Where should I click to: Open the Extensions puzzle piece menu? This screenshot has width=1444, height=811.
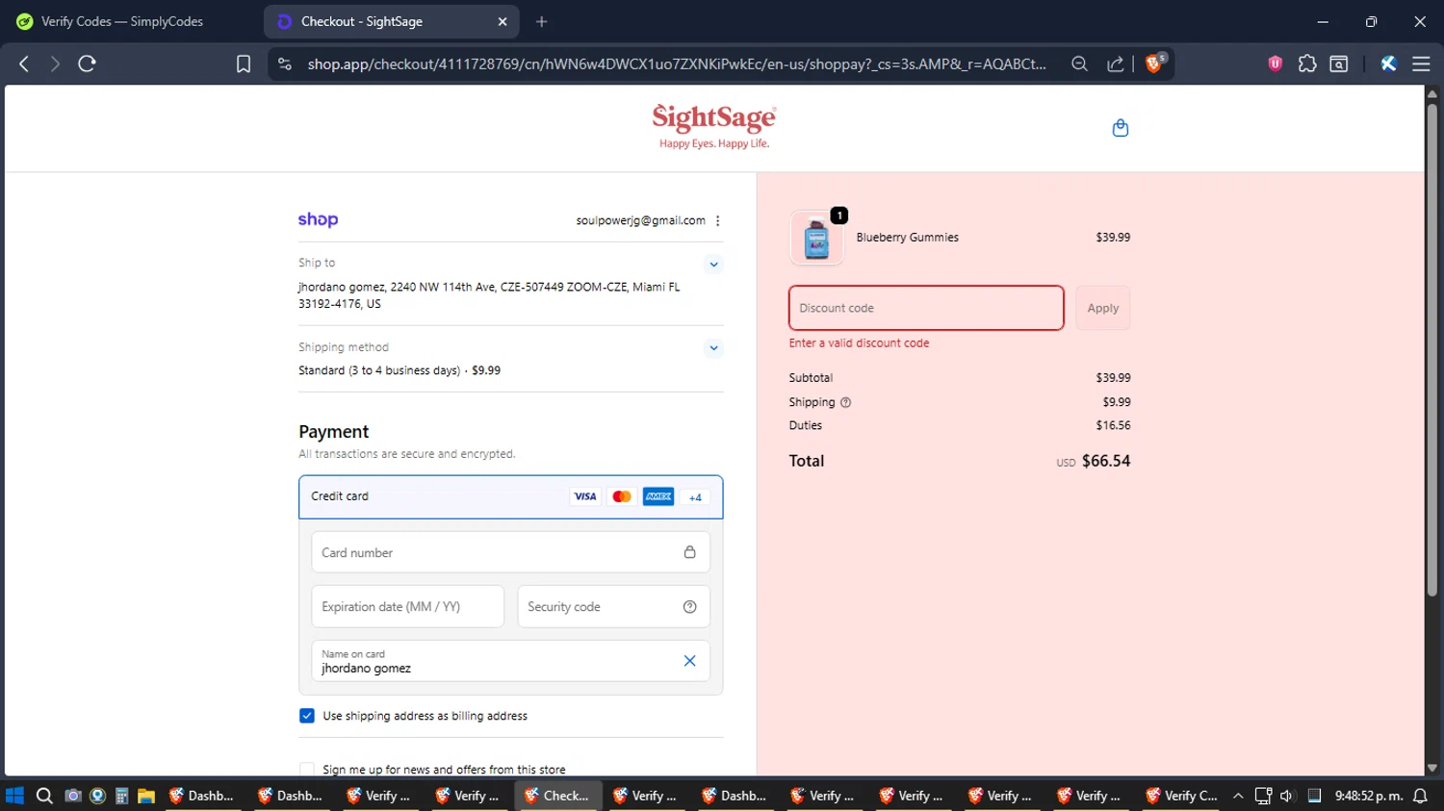[1307, 63]
